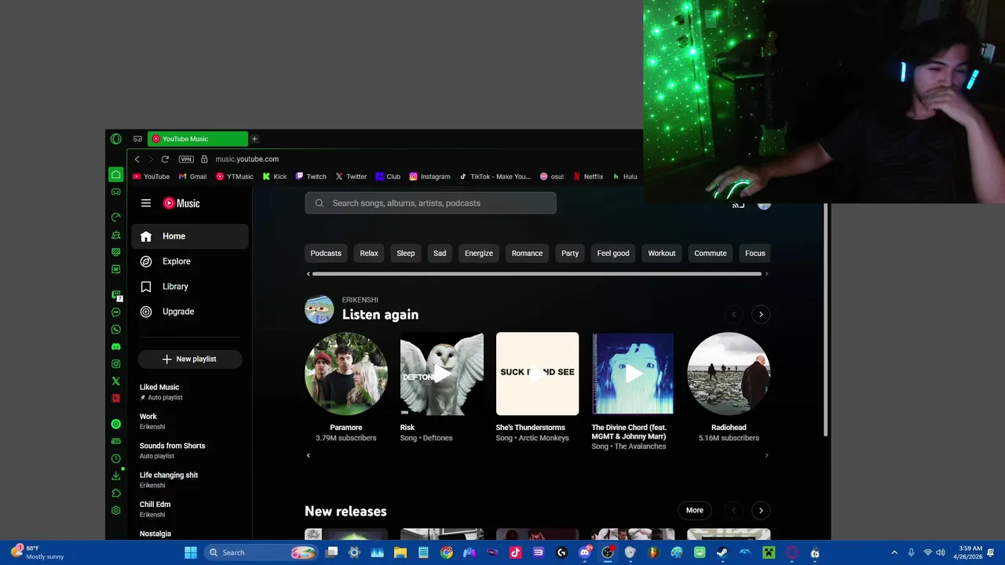Open the Extensions cube sidebar icon

tap(116, 493)
